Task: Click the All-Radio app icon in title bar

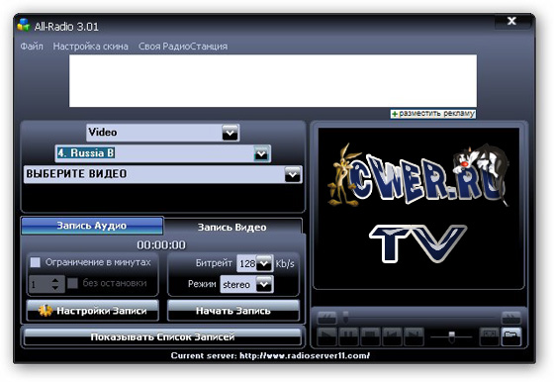Action: (24, 25)
